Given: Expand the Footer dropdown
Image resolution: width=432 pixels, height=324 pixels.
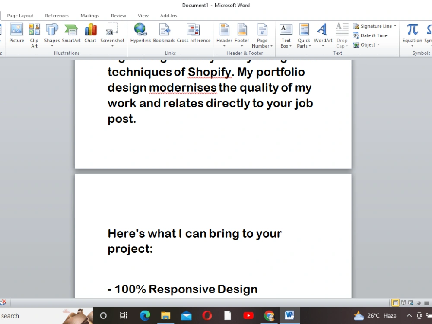Looking at the screenshot, I should 241,46.
